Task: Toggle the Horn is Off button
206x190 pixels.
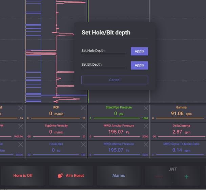Action: tap(23, 176)
